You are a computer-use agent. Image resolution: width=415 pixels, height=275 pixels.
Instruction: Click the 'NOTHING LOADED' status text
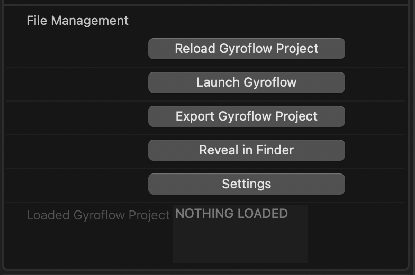pyautogui.click(x=232, y=214)
